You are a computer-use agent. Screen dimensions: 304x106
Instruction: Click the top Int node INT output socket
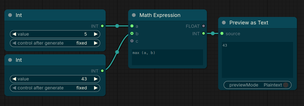pos(102,26)
